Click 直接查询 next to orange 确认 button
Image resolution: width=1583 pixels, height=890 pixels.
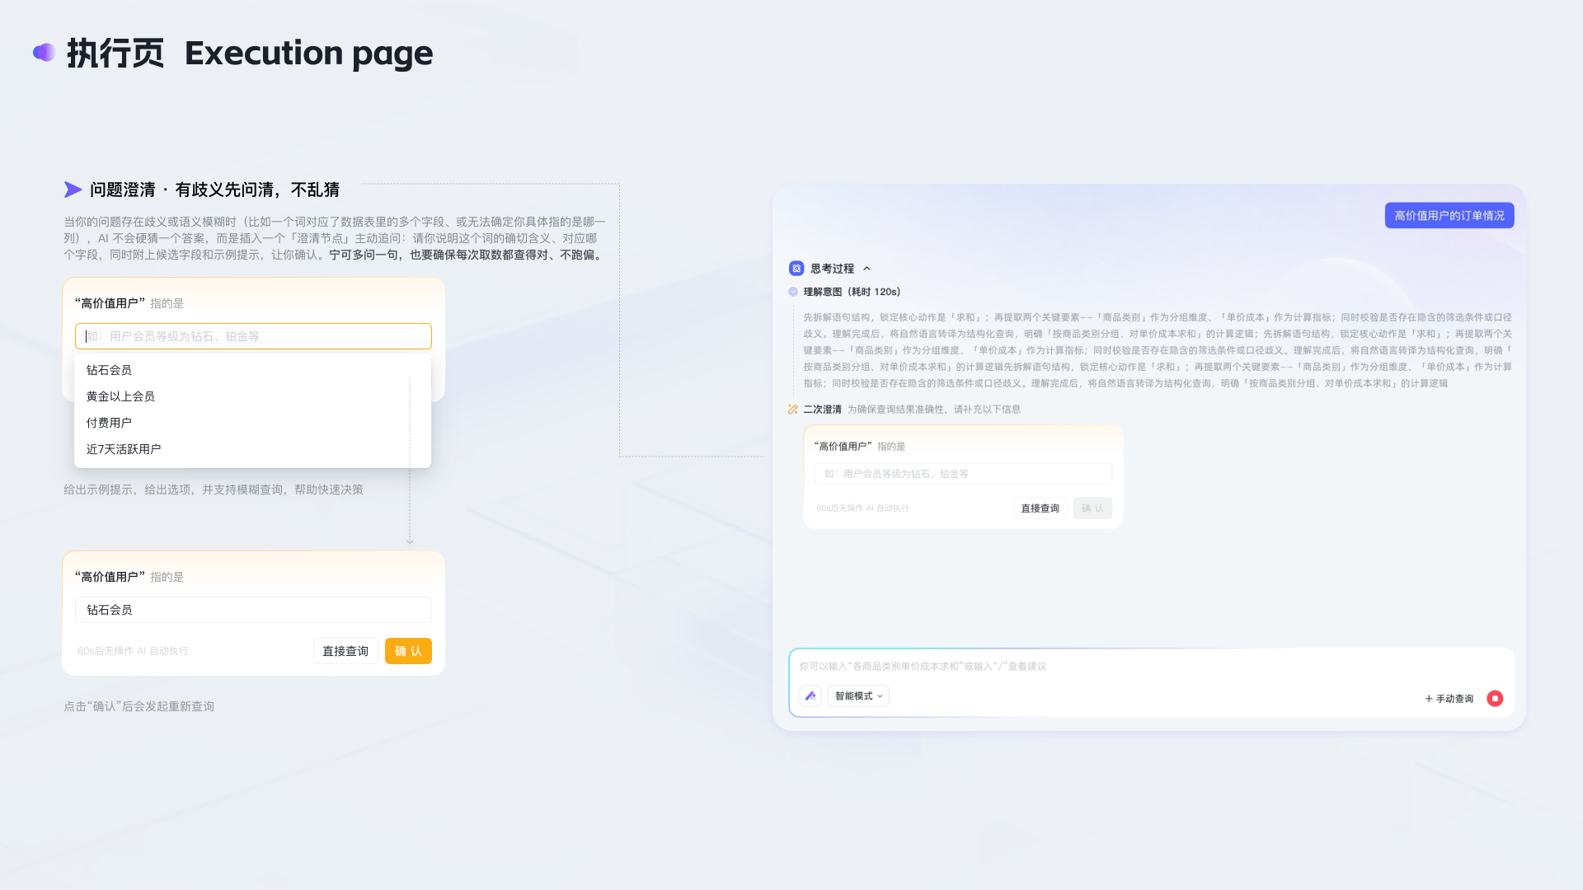click(345, 651)
